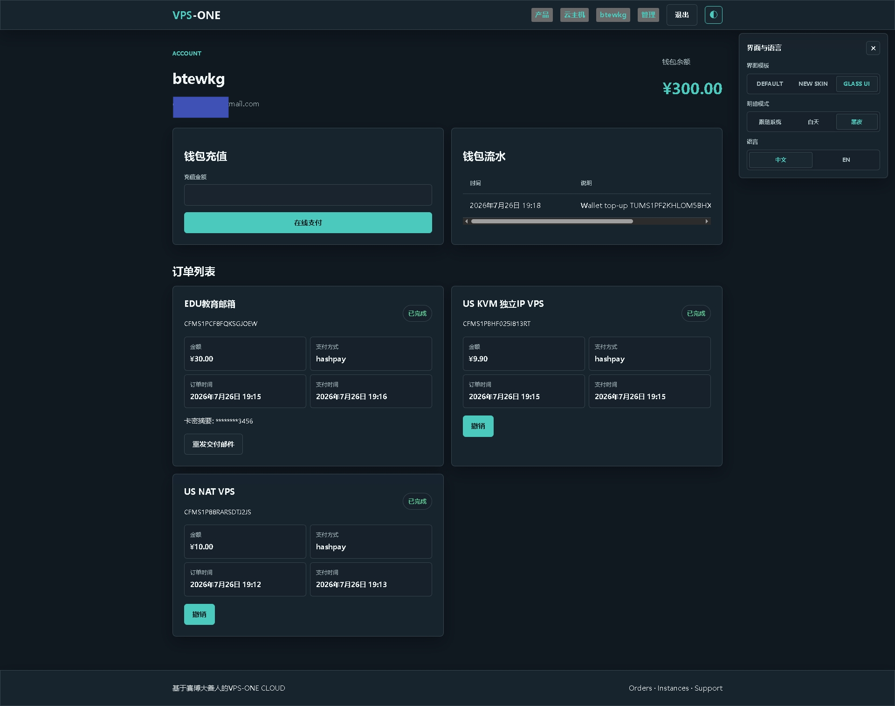This screenshot has height=706, width=895.
Task: Open the btewkg account nav item
Action: [613, 15]
